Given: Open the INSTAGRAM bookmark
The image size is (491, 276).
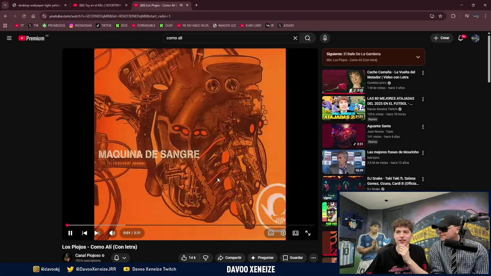Looking at the screenshot, I should 81,26.
